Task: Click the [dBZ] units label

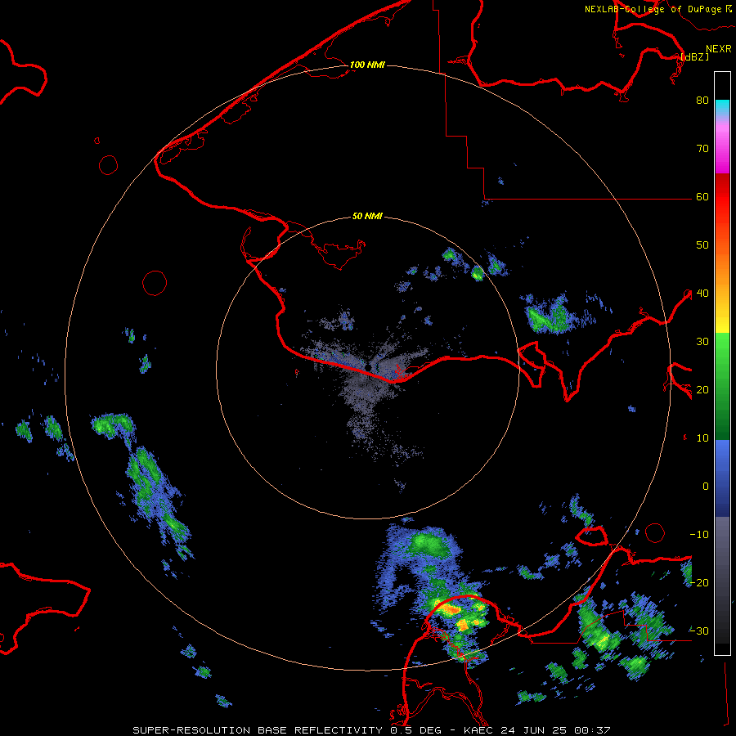Action: [694, 56]
